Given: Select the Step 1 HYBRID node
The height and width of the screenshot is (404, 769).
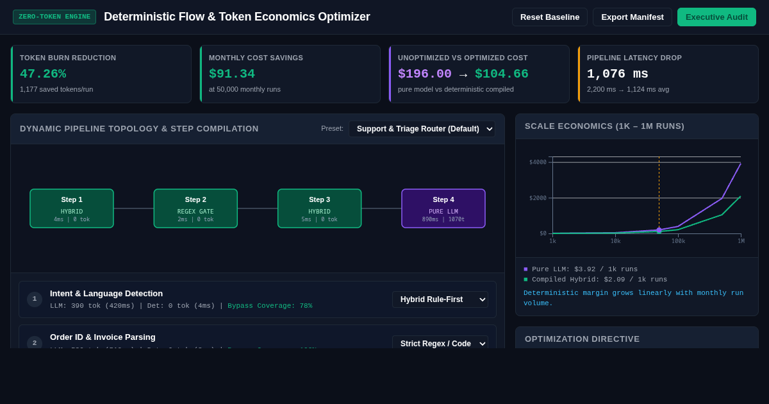Looking at the screenshot, I should pyautogui.click(x=72, y=208).
